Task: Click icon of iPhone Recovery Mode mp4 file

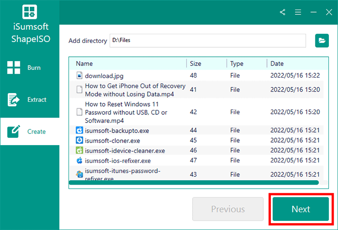Action: tap(79, 89)
